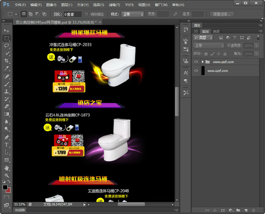Viewport: 265px width, 214px height.
Task: Select the Gradient tool
Action: click(6, 114)
